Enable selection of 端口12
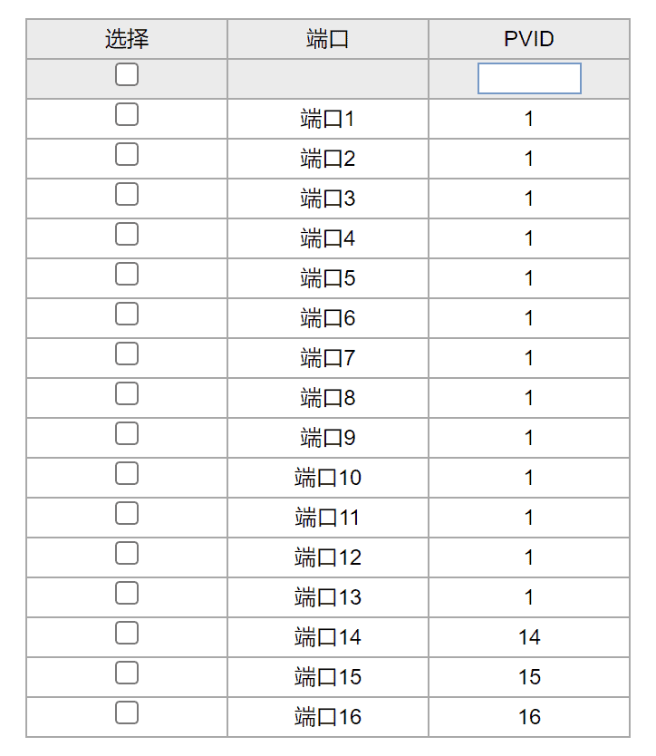 coord(127,554)
